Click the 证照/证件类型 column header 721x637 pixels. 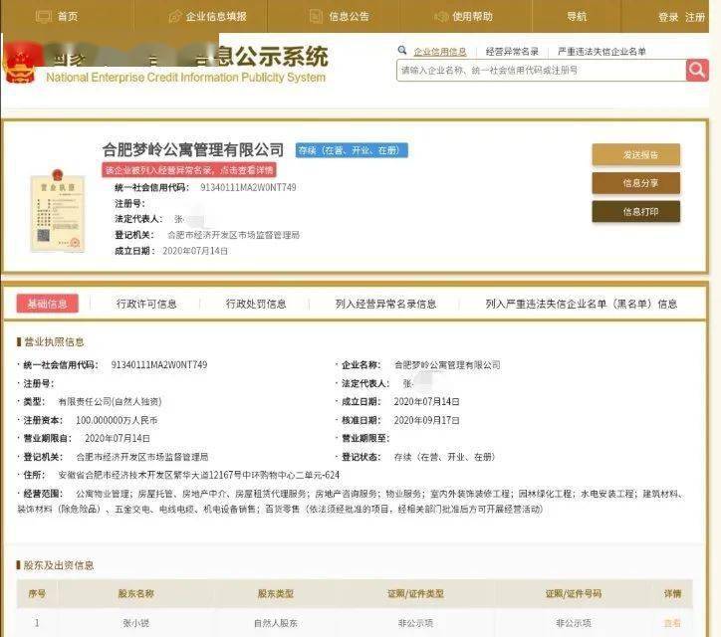[415, 593]
